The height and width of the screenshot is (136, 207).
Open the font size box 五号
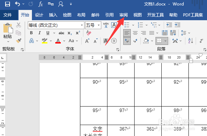(93, 25)
